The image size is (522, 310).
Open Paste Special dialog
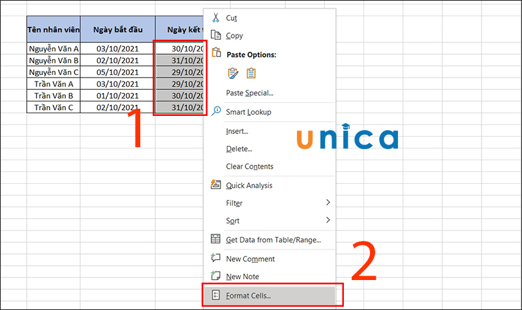[x=249, y=93]
